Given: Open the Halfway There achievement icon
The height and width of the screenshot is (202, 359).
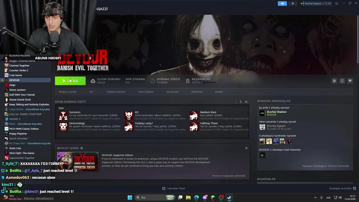Looking at the screenshot, I should coord(194,127).
